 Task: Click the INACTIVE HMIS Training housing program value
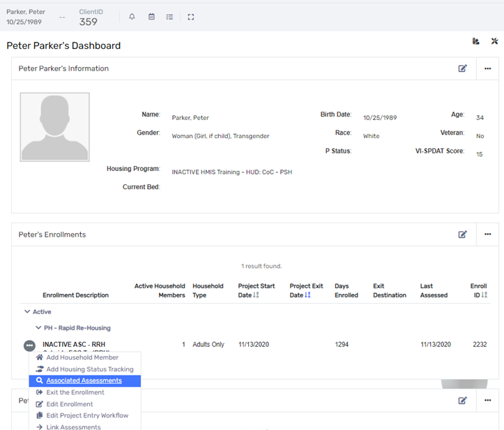[x=231, y=172]
